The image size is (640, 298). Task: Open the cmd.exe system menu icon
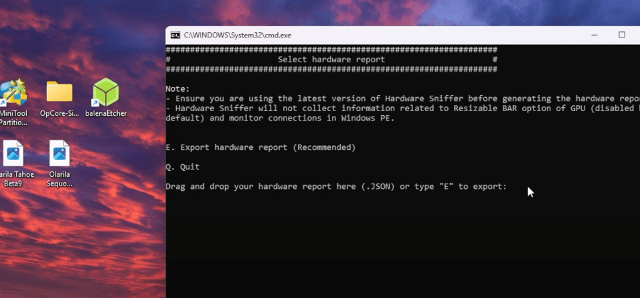[x=175, y=35]
